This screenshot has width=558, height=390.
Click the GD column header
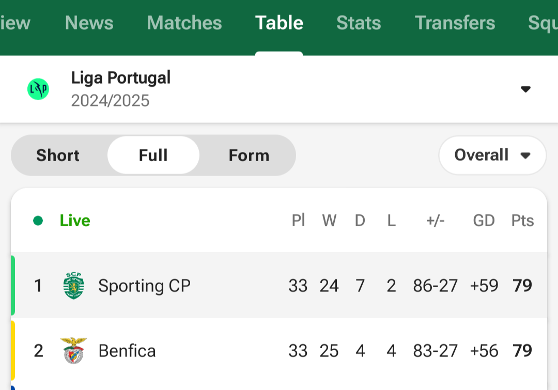(x=484, y=221)
